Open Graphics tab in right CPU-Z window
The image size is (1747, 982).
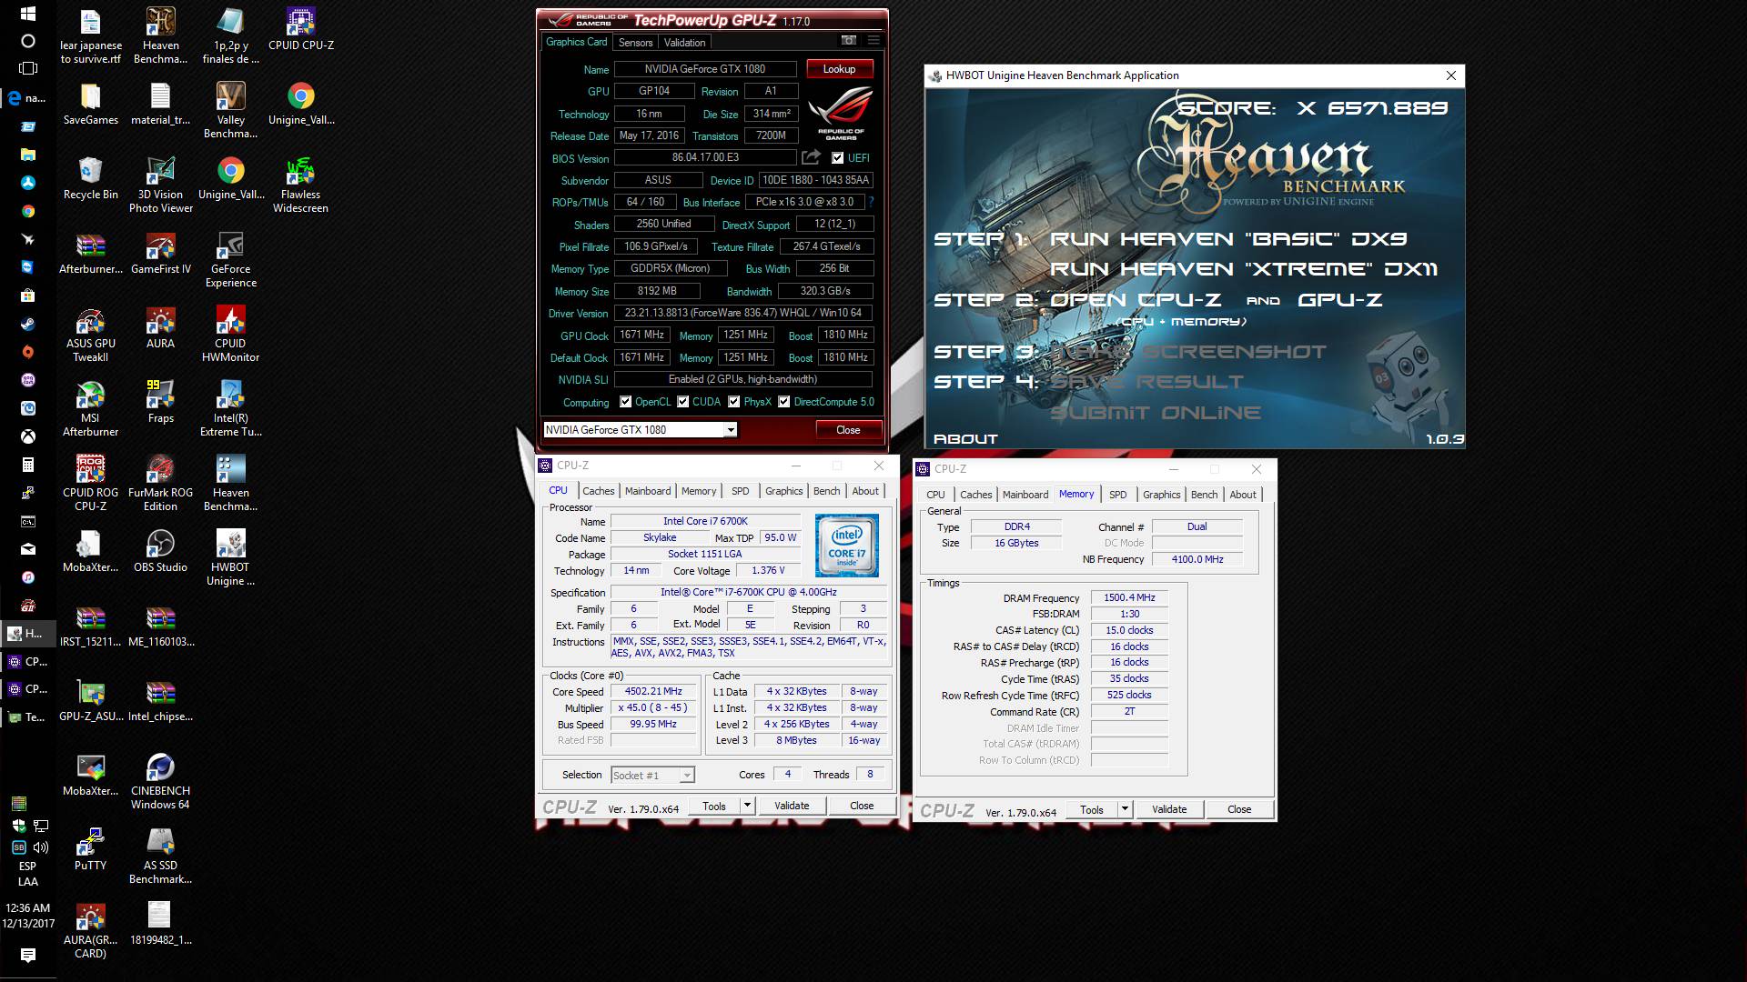[1162, 495]
